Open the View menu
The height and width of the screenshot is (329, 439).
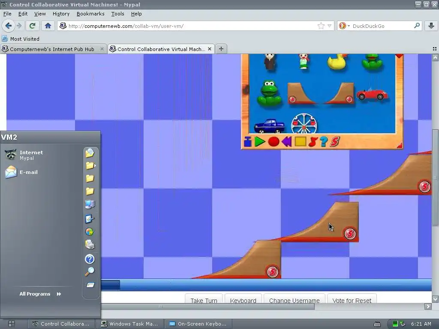tap(40, 14)
